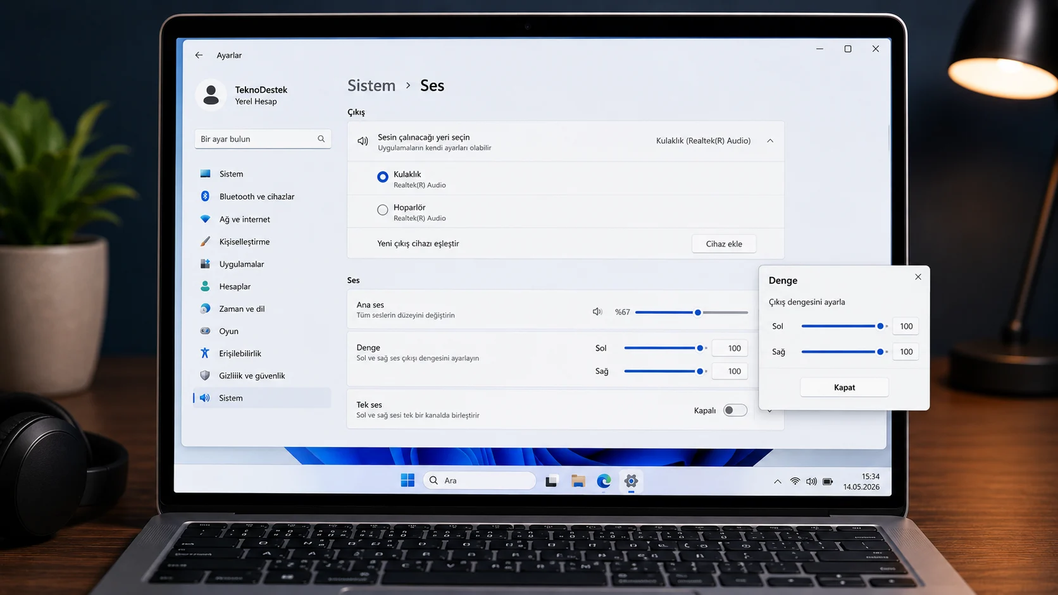1058x595 pixels.
Task: Click the magnifier icon in Bir ayar bulun
Action: (x=321, y=139)
